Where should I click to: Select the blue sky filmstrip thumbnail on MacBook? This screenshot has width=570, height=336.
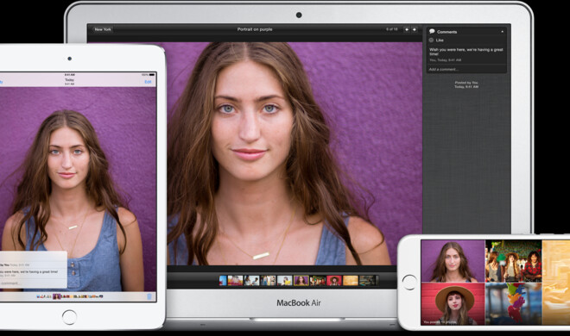coord(223,281)
